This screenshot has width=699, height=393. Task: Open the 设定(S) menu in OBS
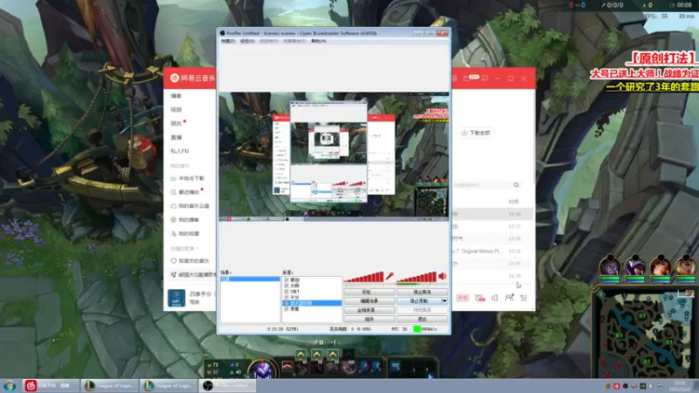coord(247,41)
